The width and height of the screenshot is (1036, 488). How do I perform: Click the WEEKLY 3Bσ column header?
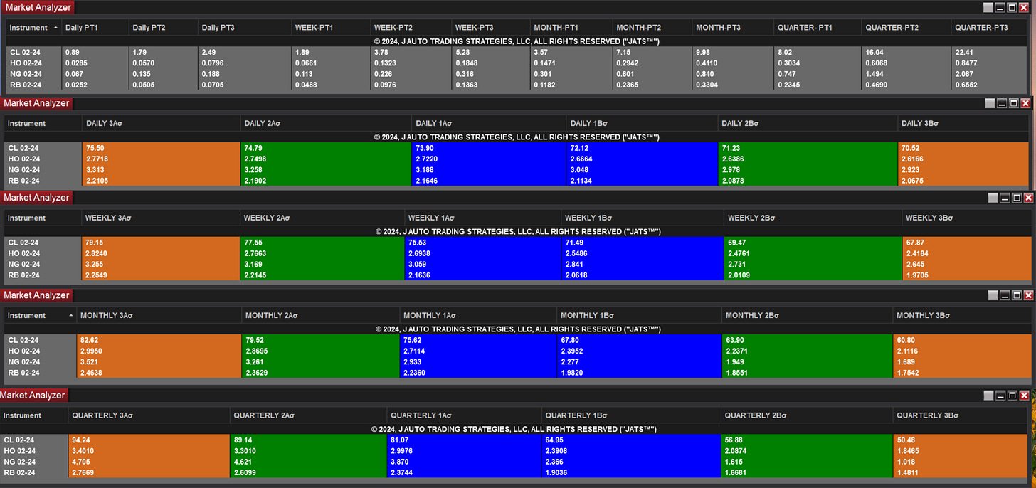(x=966, y=218)
